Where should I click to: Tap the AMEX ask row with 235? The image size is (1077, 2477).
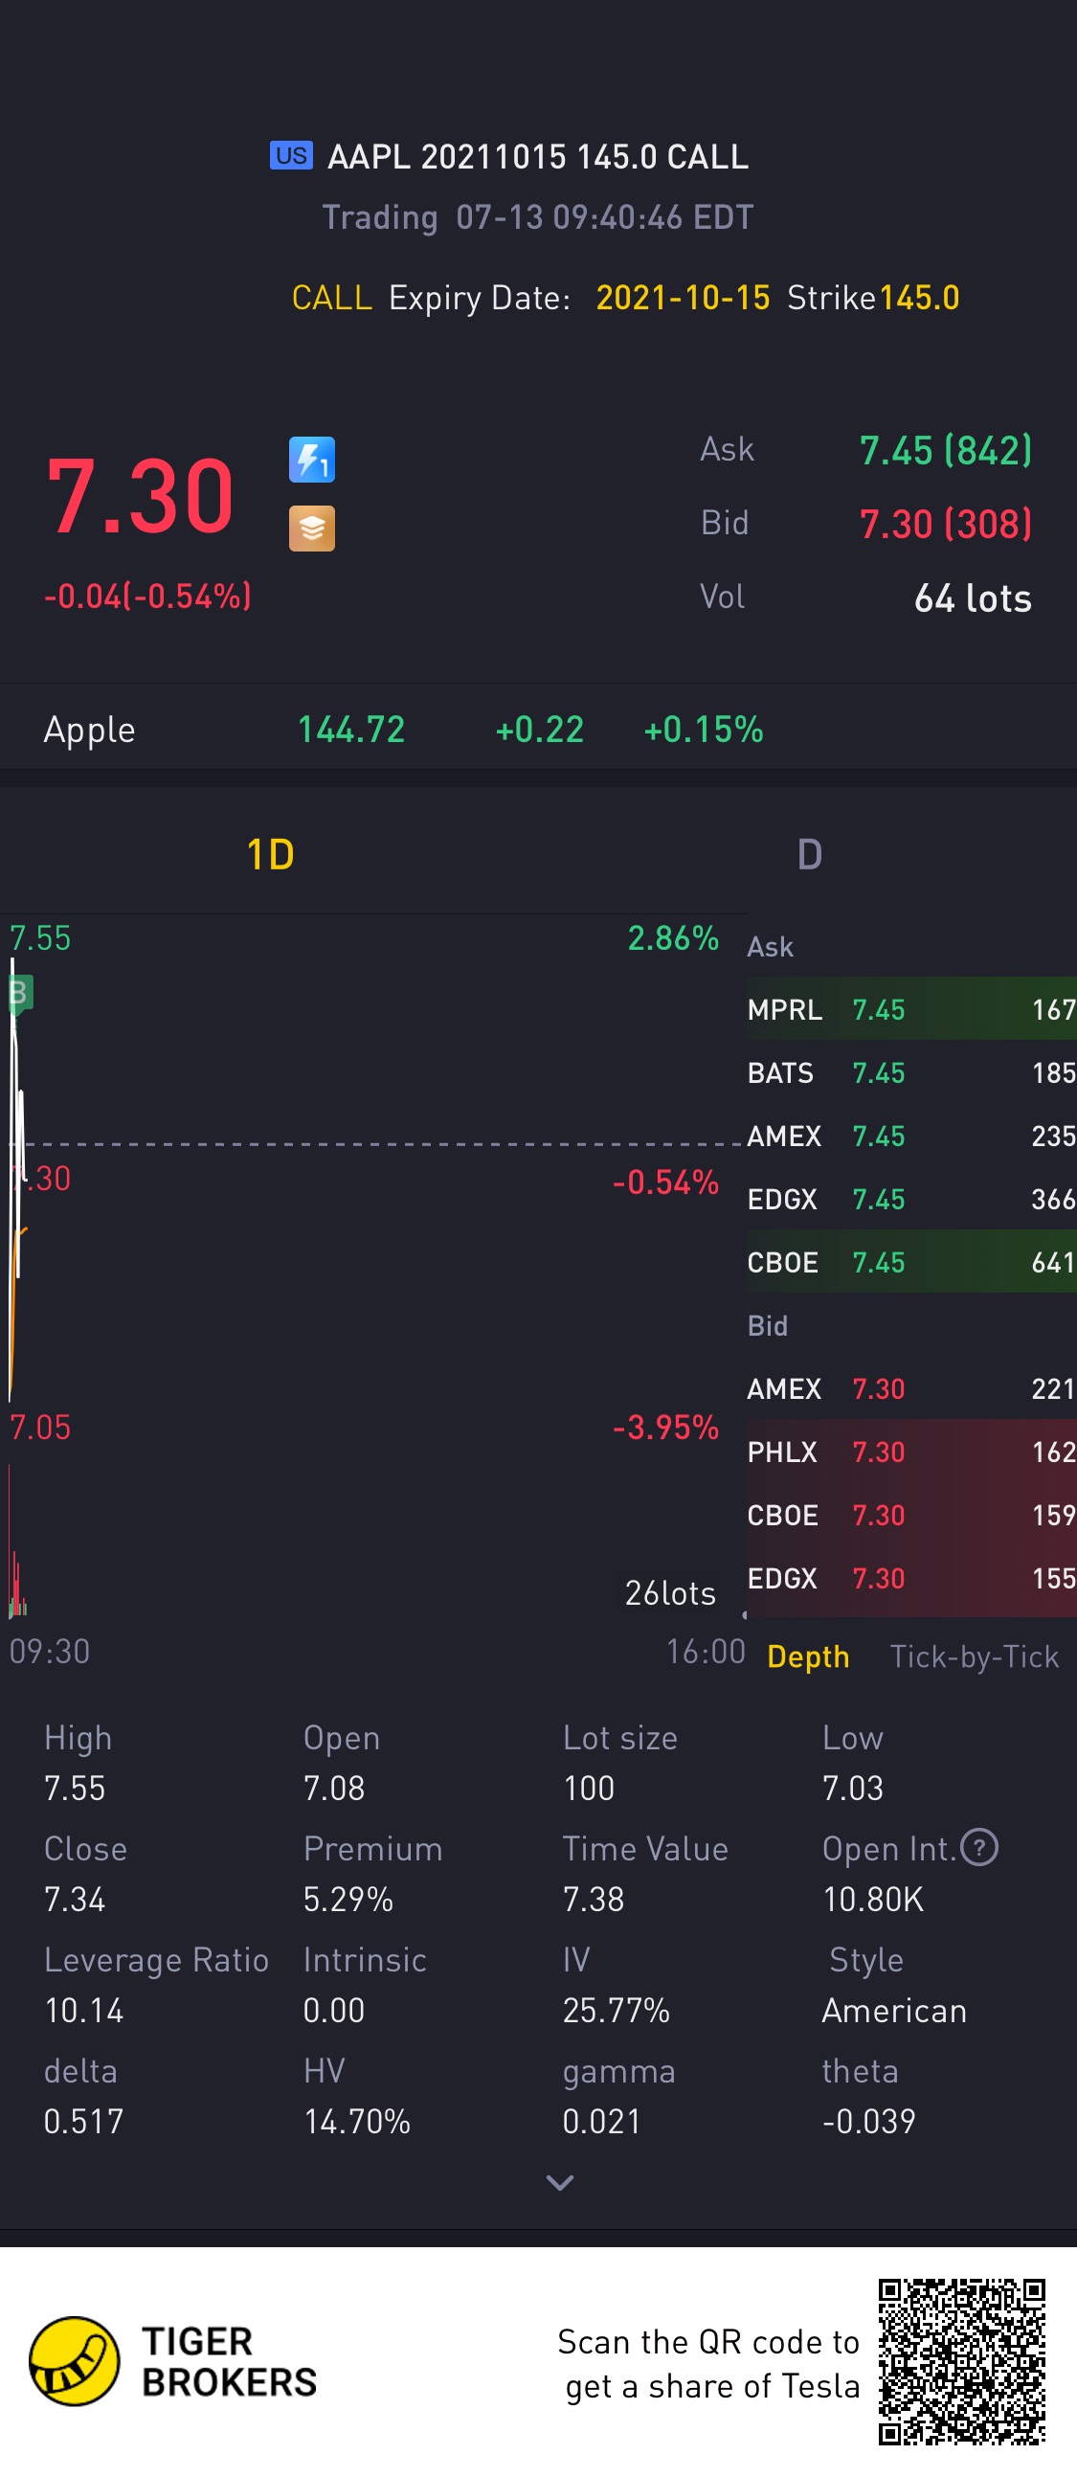tap(911, 1136)
